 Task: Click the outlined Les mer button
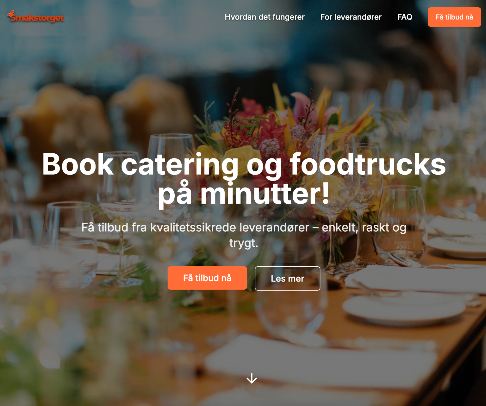point(288,278)
